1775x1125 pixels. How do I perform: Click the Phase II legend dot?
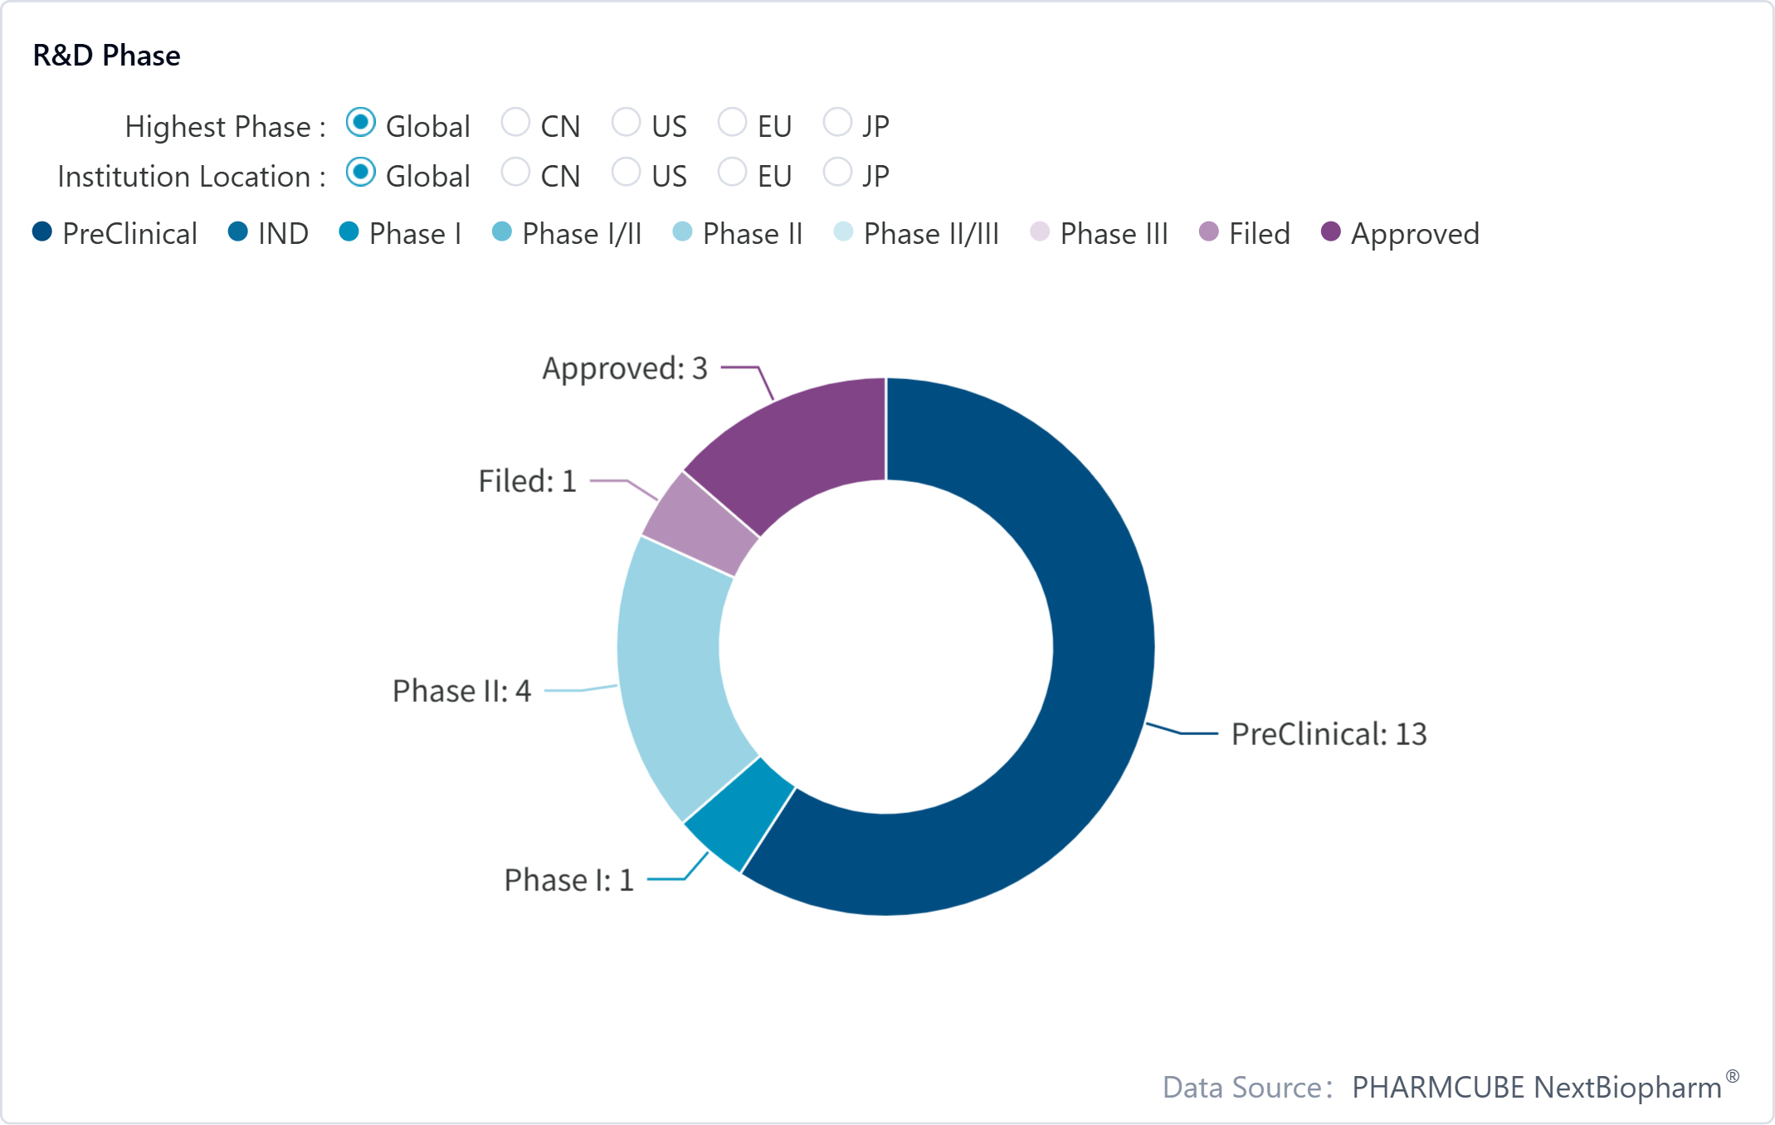(682, 232)
